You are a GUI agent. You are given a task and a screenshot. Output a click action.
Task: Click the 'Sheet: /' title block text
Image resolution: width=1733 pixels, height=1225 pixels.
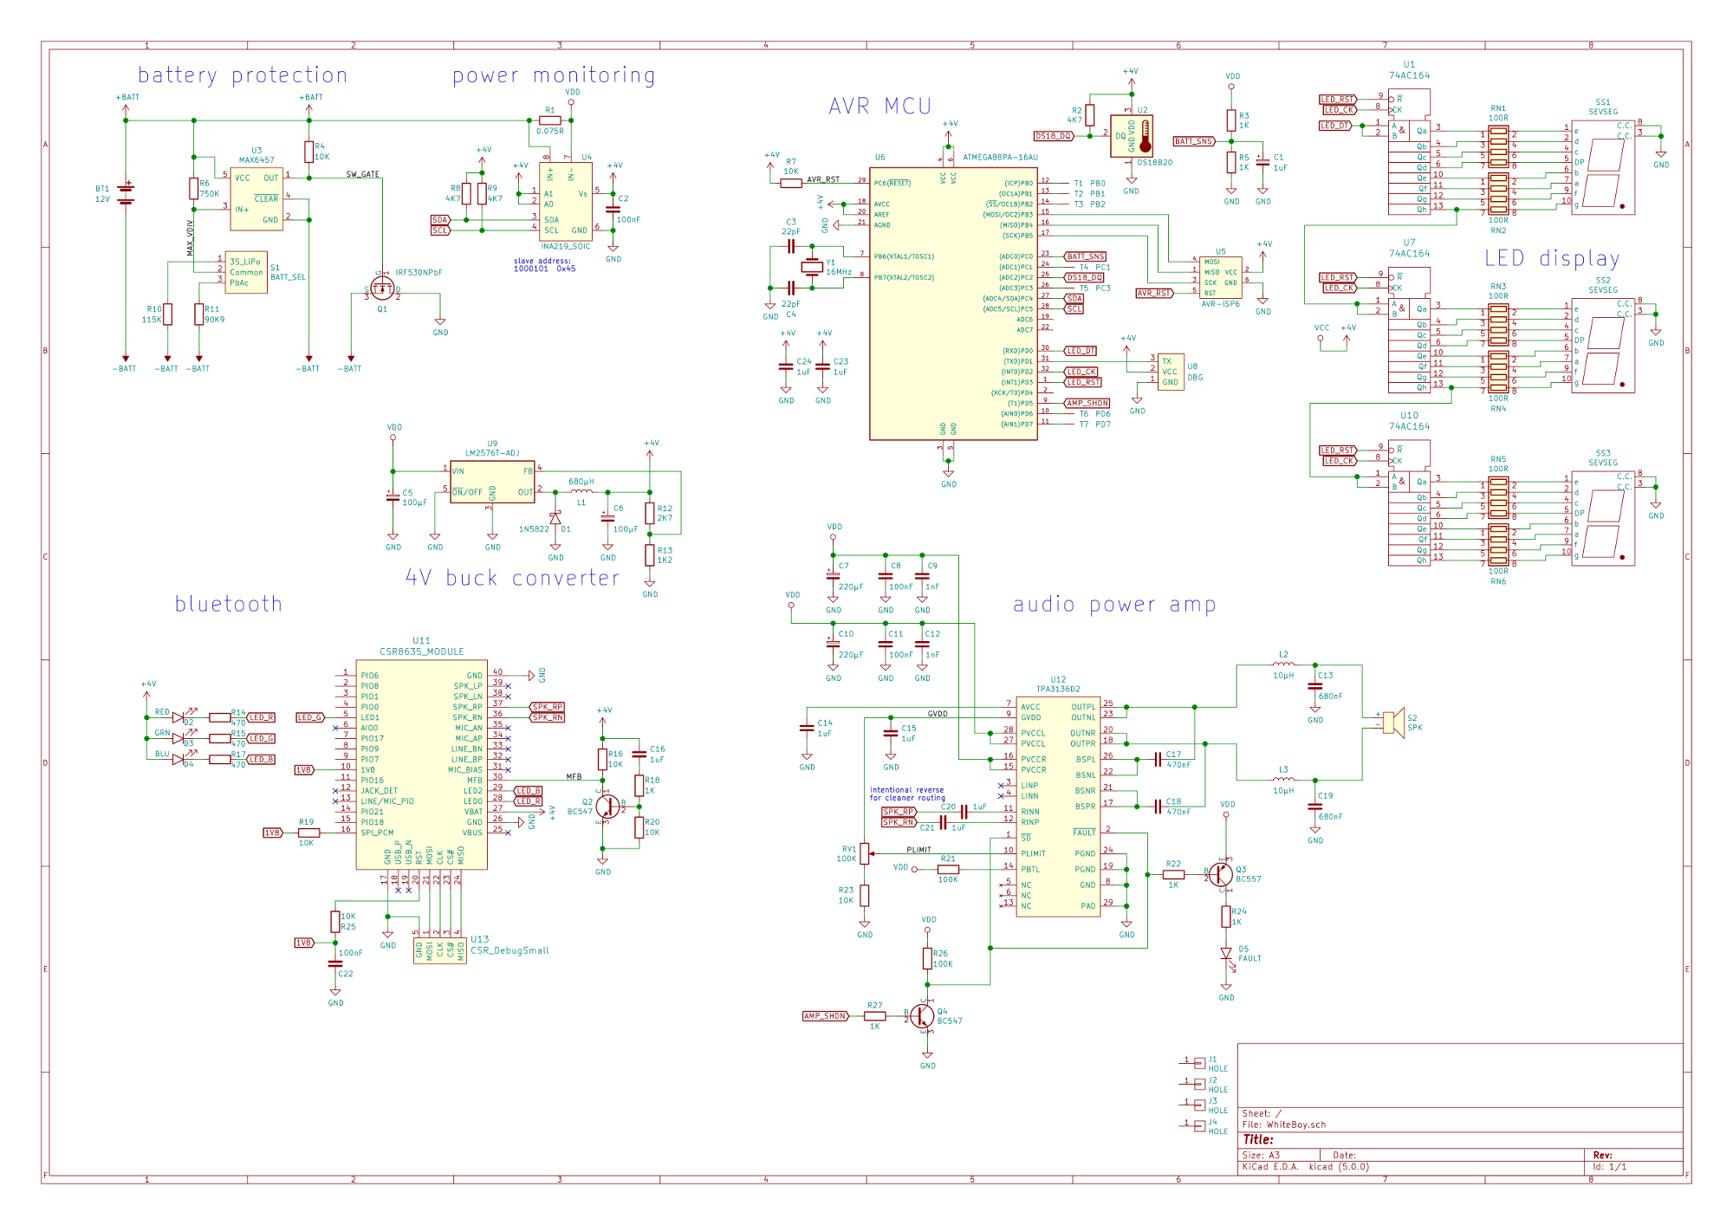click(x=1262, y=1113)
